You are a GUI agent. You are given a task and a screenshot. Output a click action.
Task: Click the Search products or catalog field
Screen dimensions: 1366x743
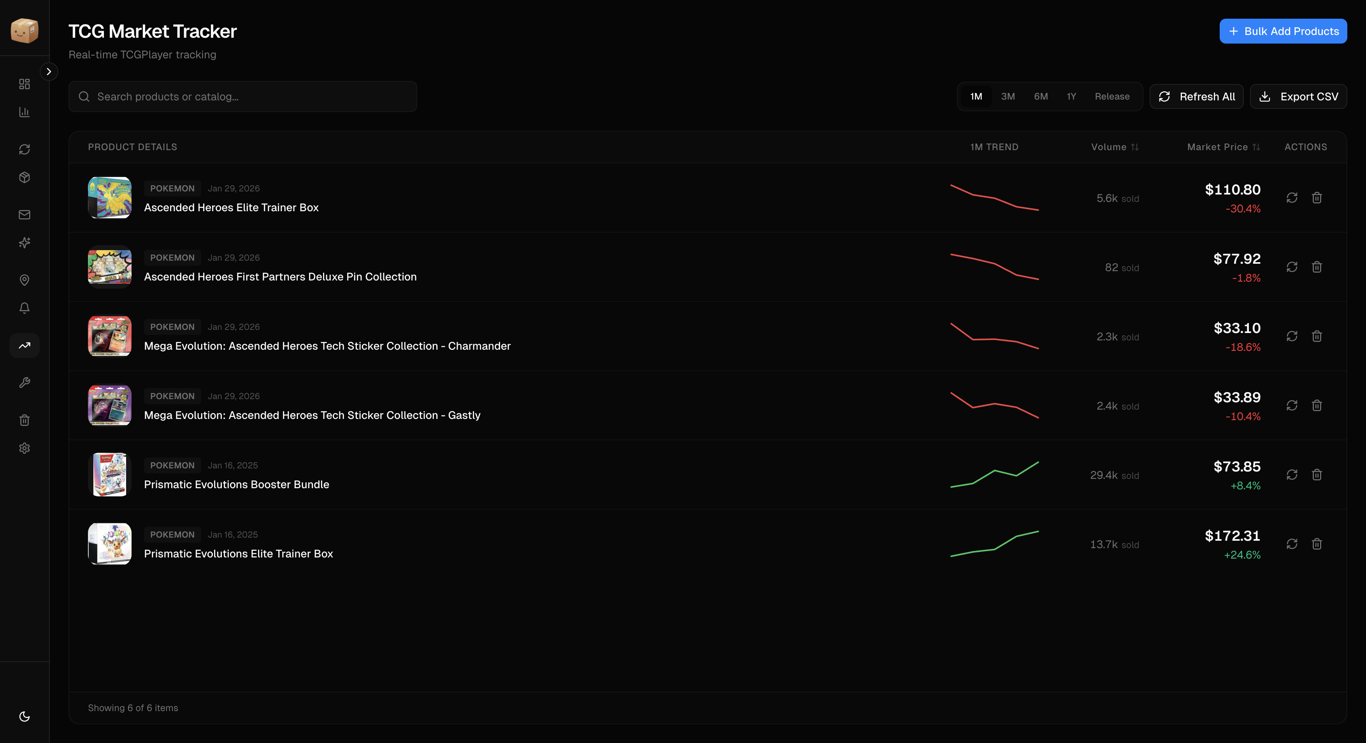(x=242, y=96)
